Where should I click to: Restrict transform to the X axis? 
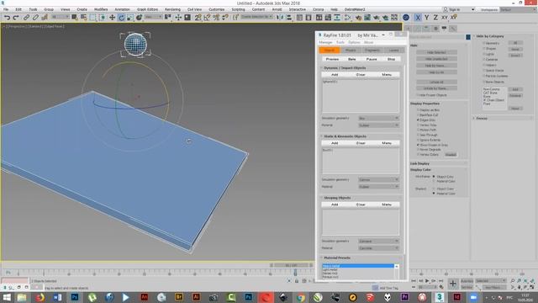(418, 17)
